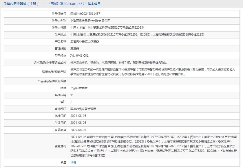243x168 pixels.
Task: Click the management category value 第三类
Action: [x=74, y=49]
